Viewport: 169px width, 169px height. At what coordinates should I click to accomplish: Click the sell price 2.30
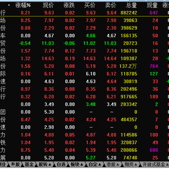111,28
